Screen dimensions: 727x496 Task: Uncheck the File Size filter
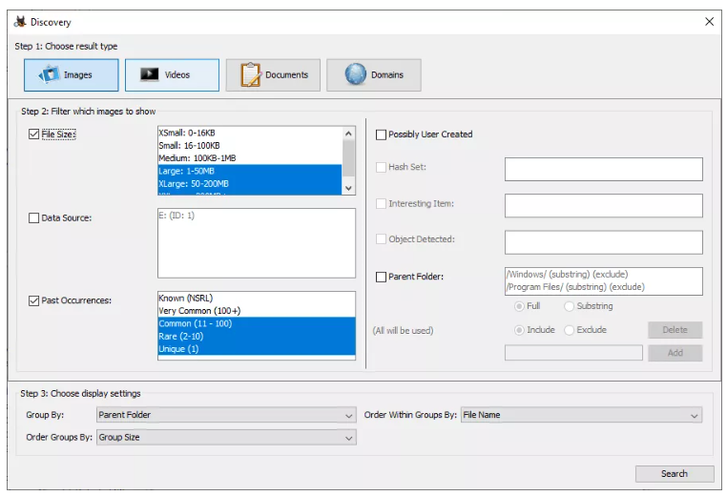33,134
